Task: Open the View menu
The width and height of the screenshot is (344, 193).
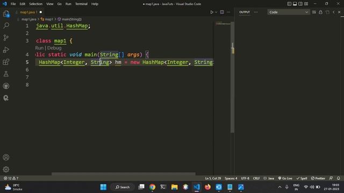Action: point(50,4)
